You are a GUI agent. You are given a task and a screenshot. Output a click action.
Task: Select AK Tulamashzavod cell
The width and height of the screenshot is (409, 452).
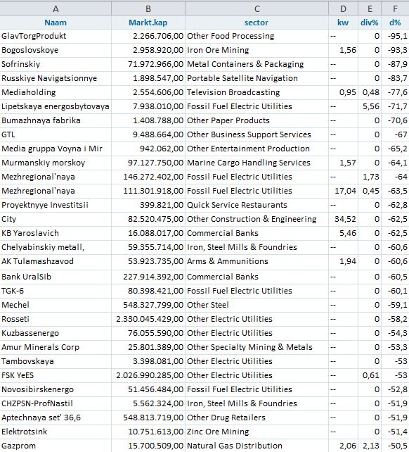click(x=56, y=262)
